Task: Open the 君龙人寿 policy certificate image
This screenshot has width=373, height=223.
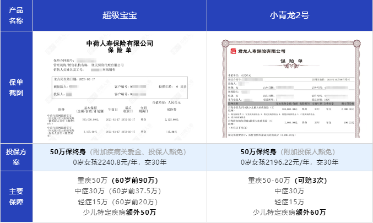Action: pos(291,89)
